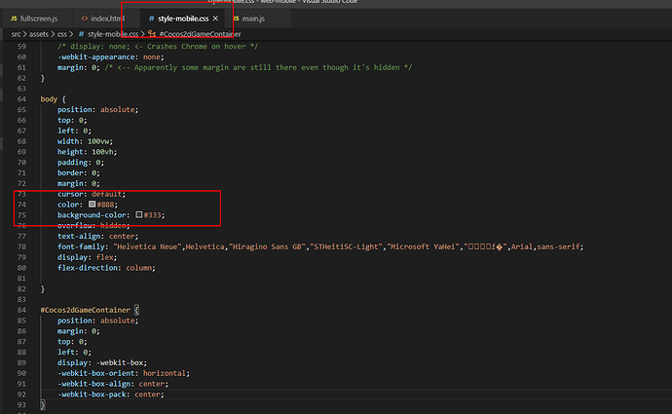This screenshot has width=672, height=414.
Task: Click the CSS file icon in the breadcrumb
Action: [81, 34]
